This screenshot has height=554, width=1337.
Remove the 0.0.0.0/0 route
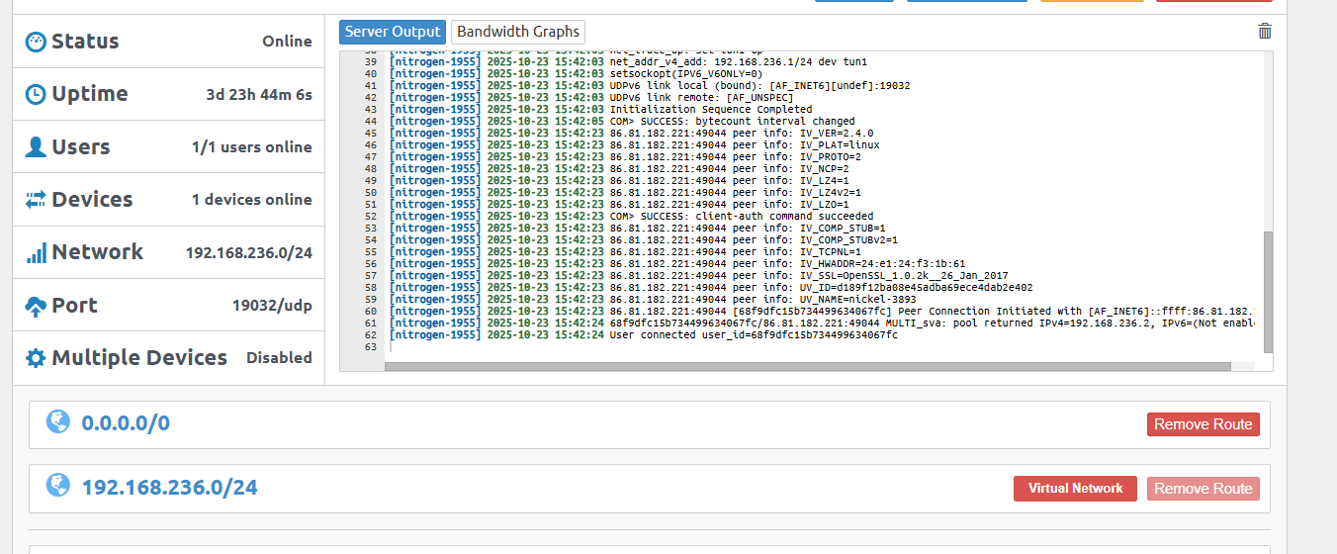tap(1203, 424)
